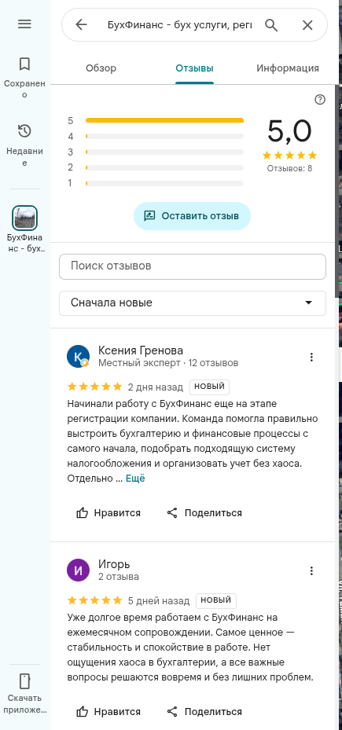Like Ксения Гренова's review
Screen dimensions: 342x730
(108, 513)
